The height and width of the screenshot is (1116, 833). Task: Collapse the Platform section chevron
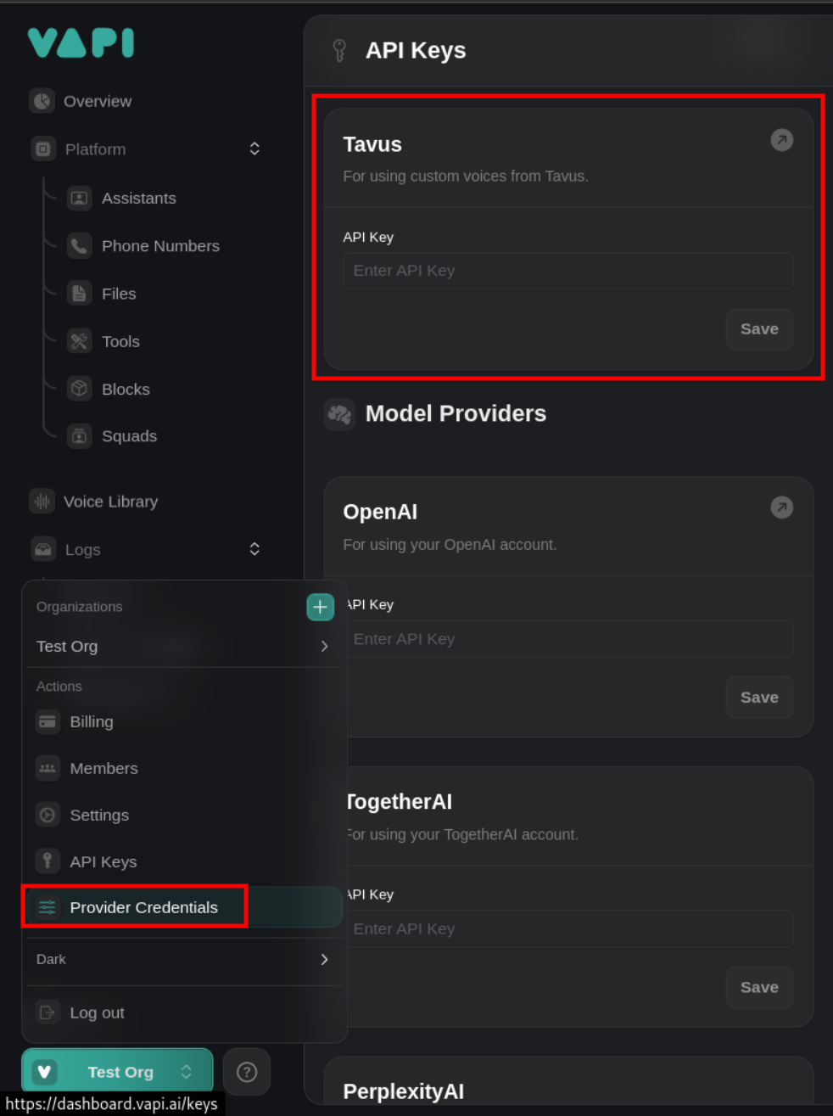tap(254, 149)
